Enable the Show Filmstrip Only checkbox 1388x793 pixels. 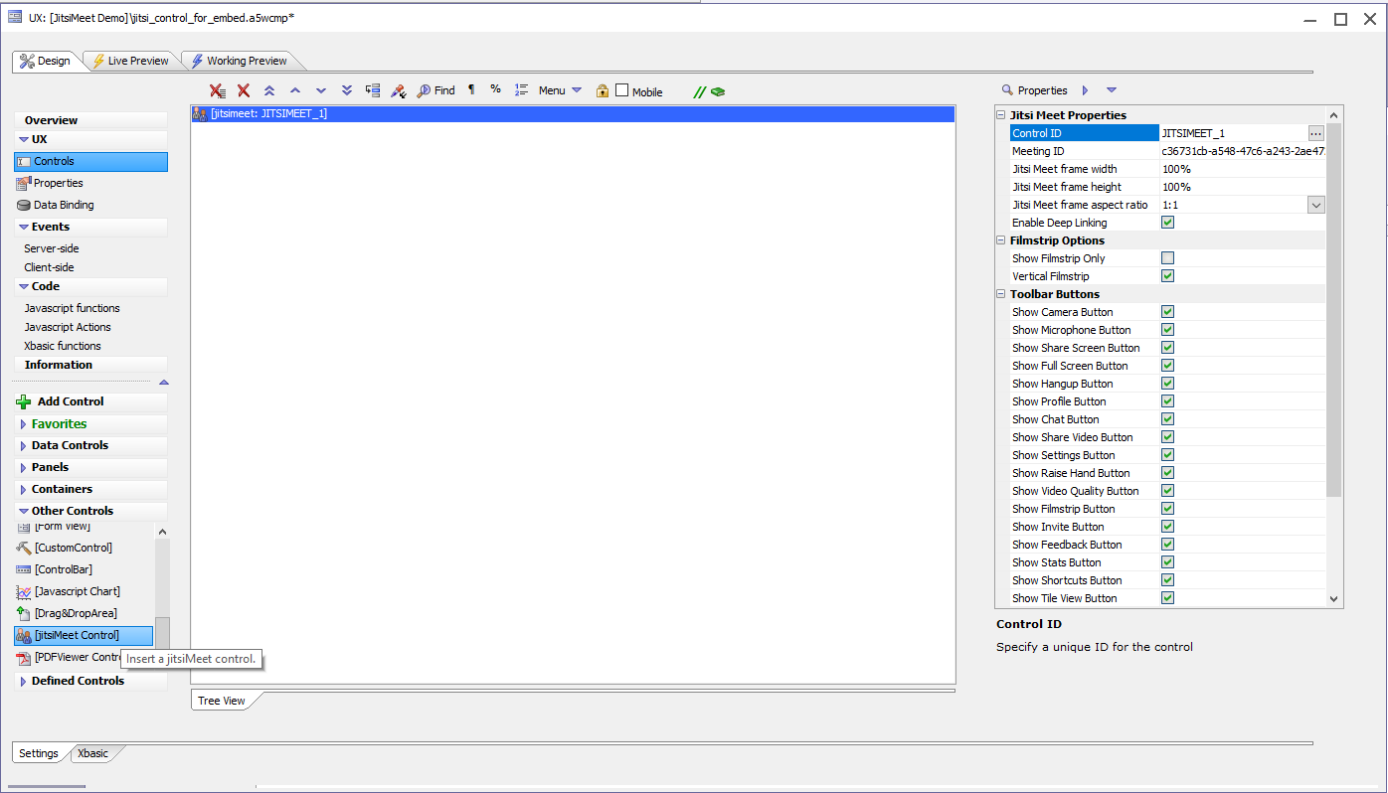click(1167, 258)
